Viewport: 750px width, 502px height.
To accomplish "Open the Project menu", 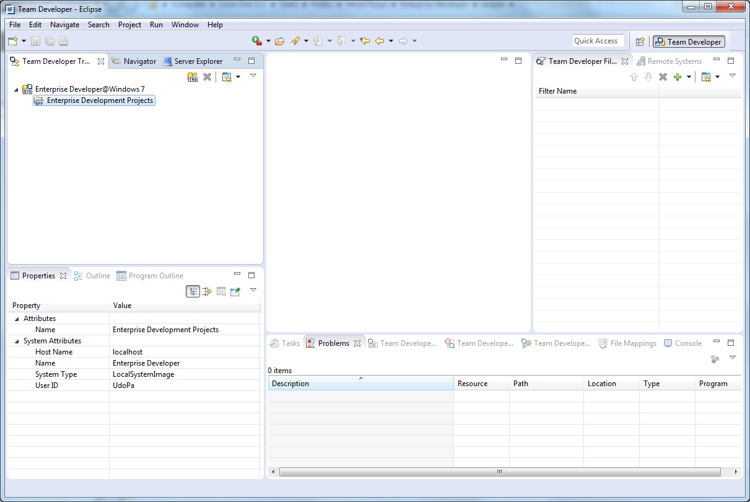I will [x=129, y=25].
